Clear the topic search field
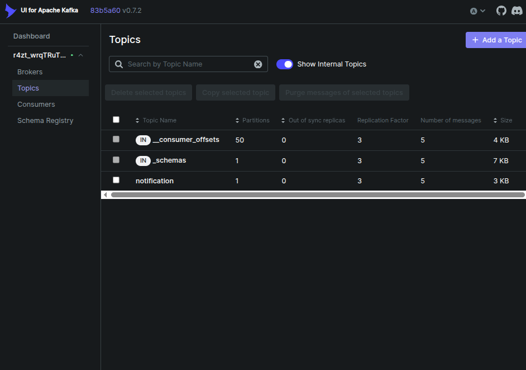Screen dimensions: 526x370 click(x=258, y=64)
